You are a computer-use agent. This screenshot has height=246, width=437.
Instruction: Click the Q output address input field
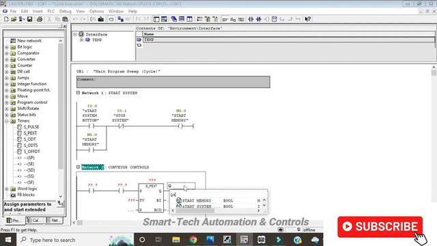[x=181, y=186]
